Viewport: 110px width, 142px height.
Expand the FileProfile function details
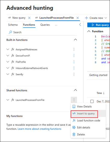[x=8, y=62]
